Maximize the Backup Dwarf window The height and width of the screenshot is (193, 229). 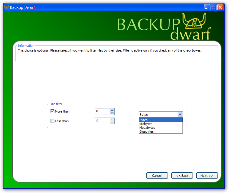(x=213, y=7)
